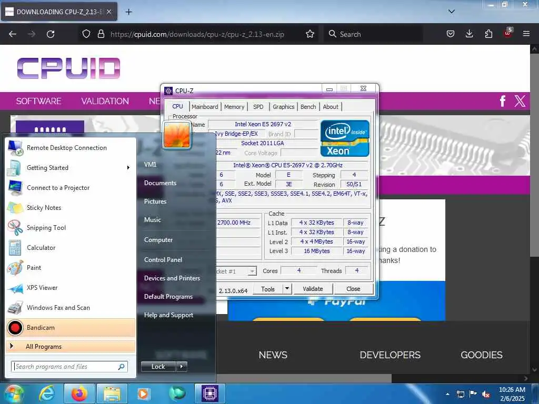Launch Calculator from Start menu
The image size is (539, 404).
pos(71,248)
